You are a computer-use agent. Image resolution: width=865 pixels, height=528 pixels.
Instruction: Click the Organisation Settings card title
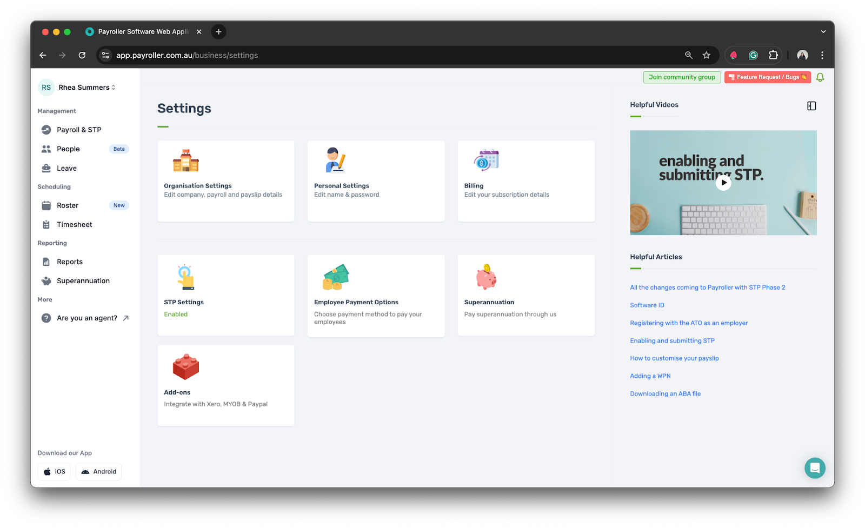click(x=197, y=186)
